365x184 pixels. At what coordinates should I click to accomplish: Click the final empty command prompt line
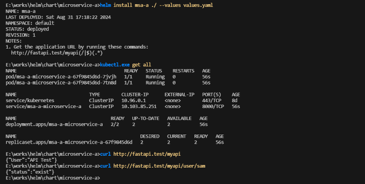53,178
